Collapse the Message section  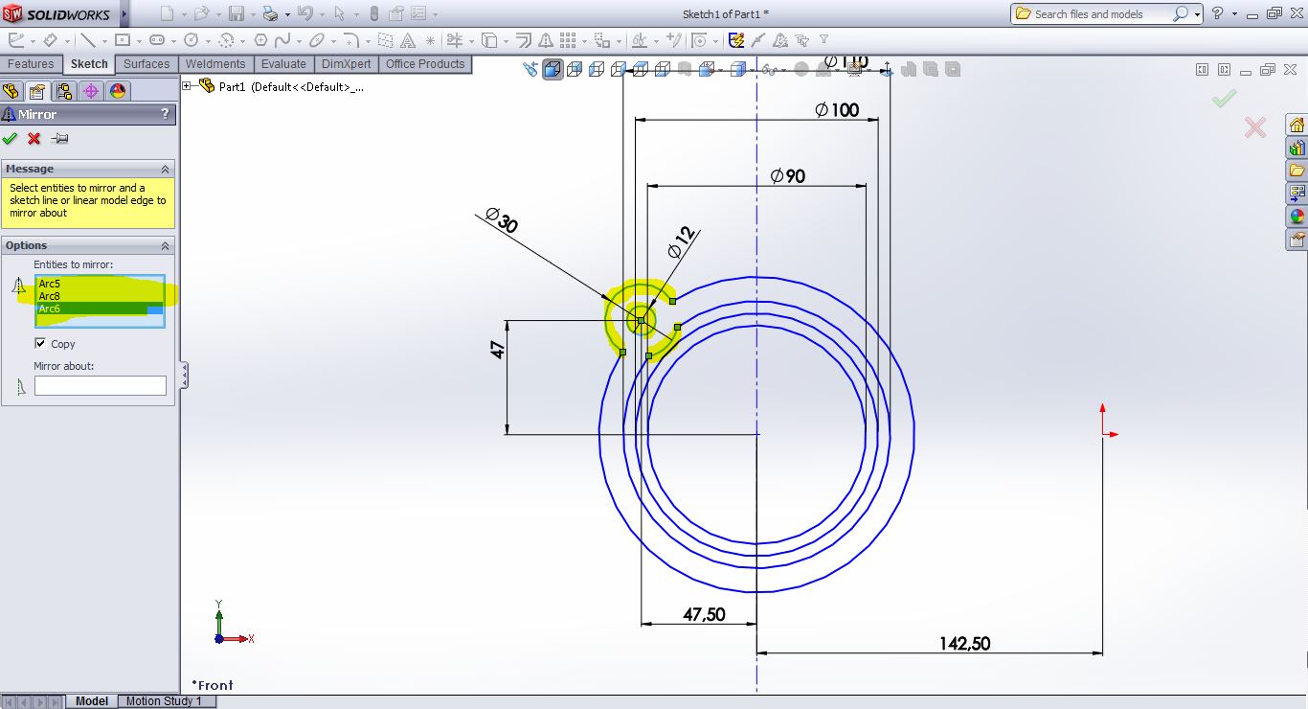coord(165,169)
